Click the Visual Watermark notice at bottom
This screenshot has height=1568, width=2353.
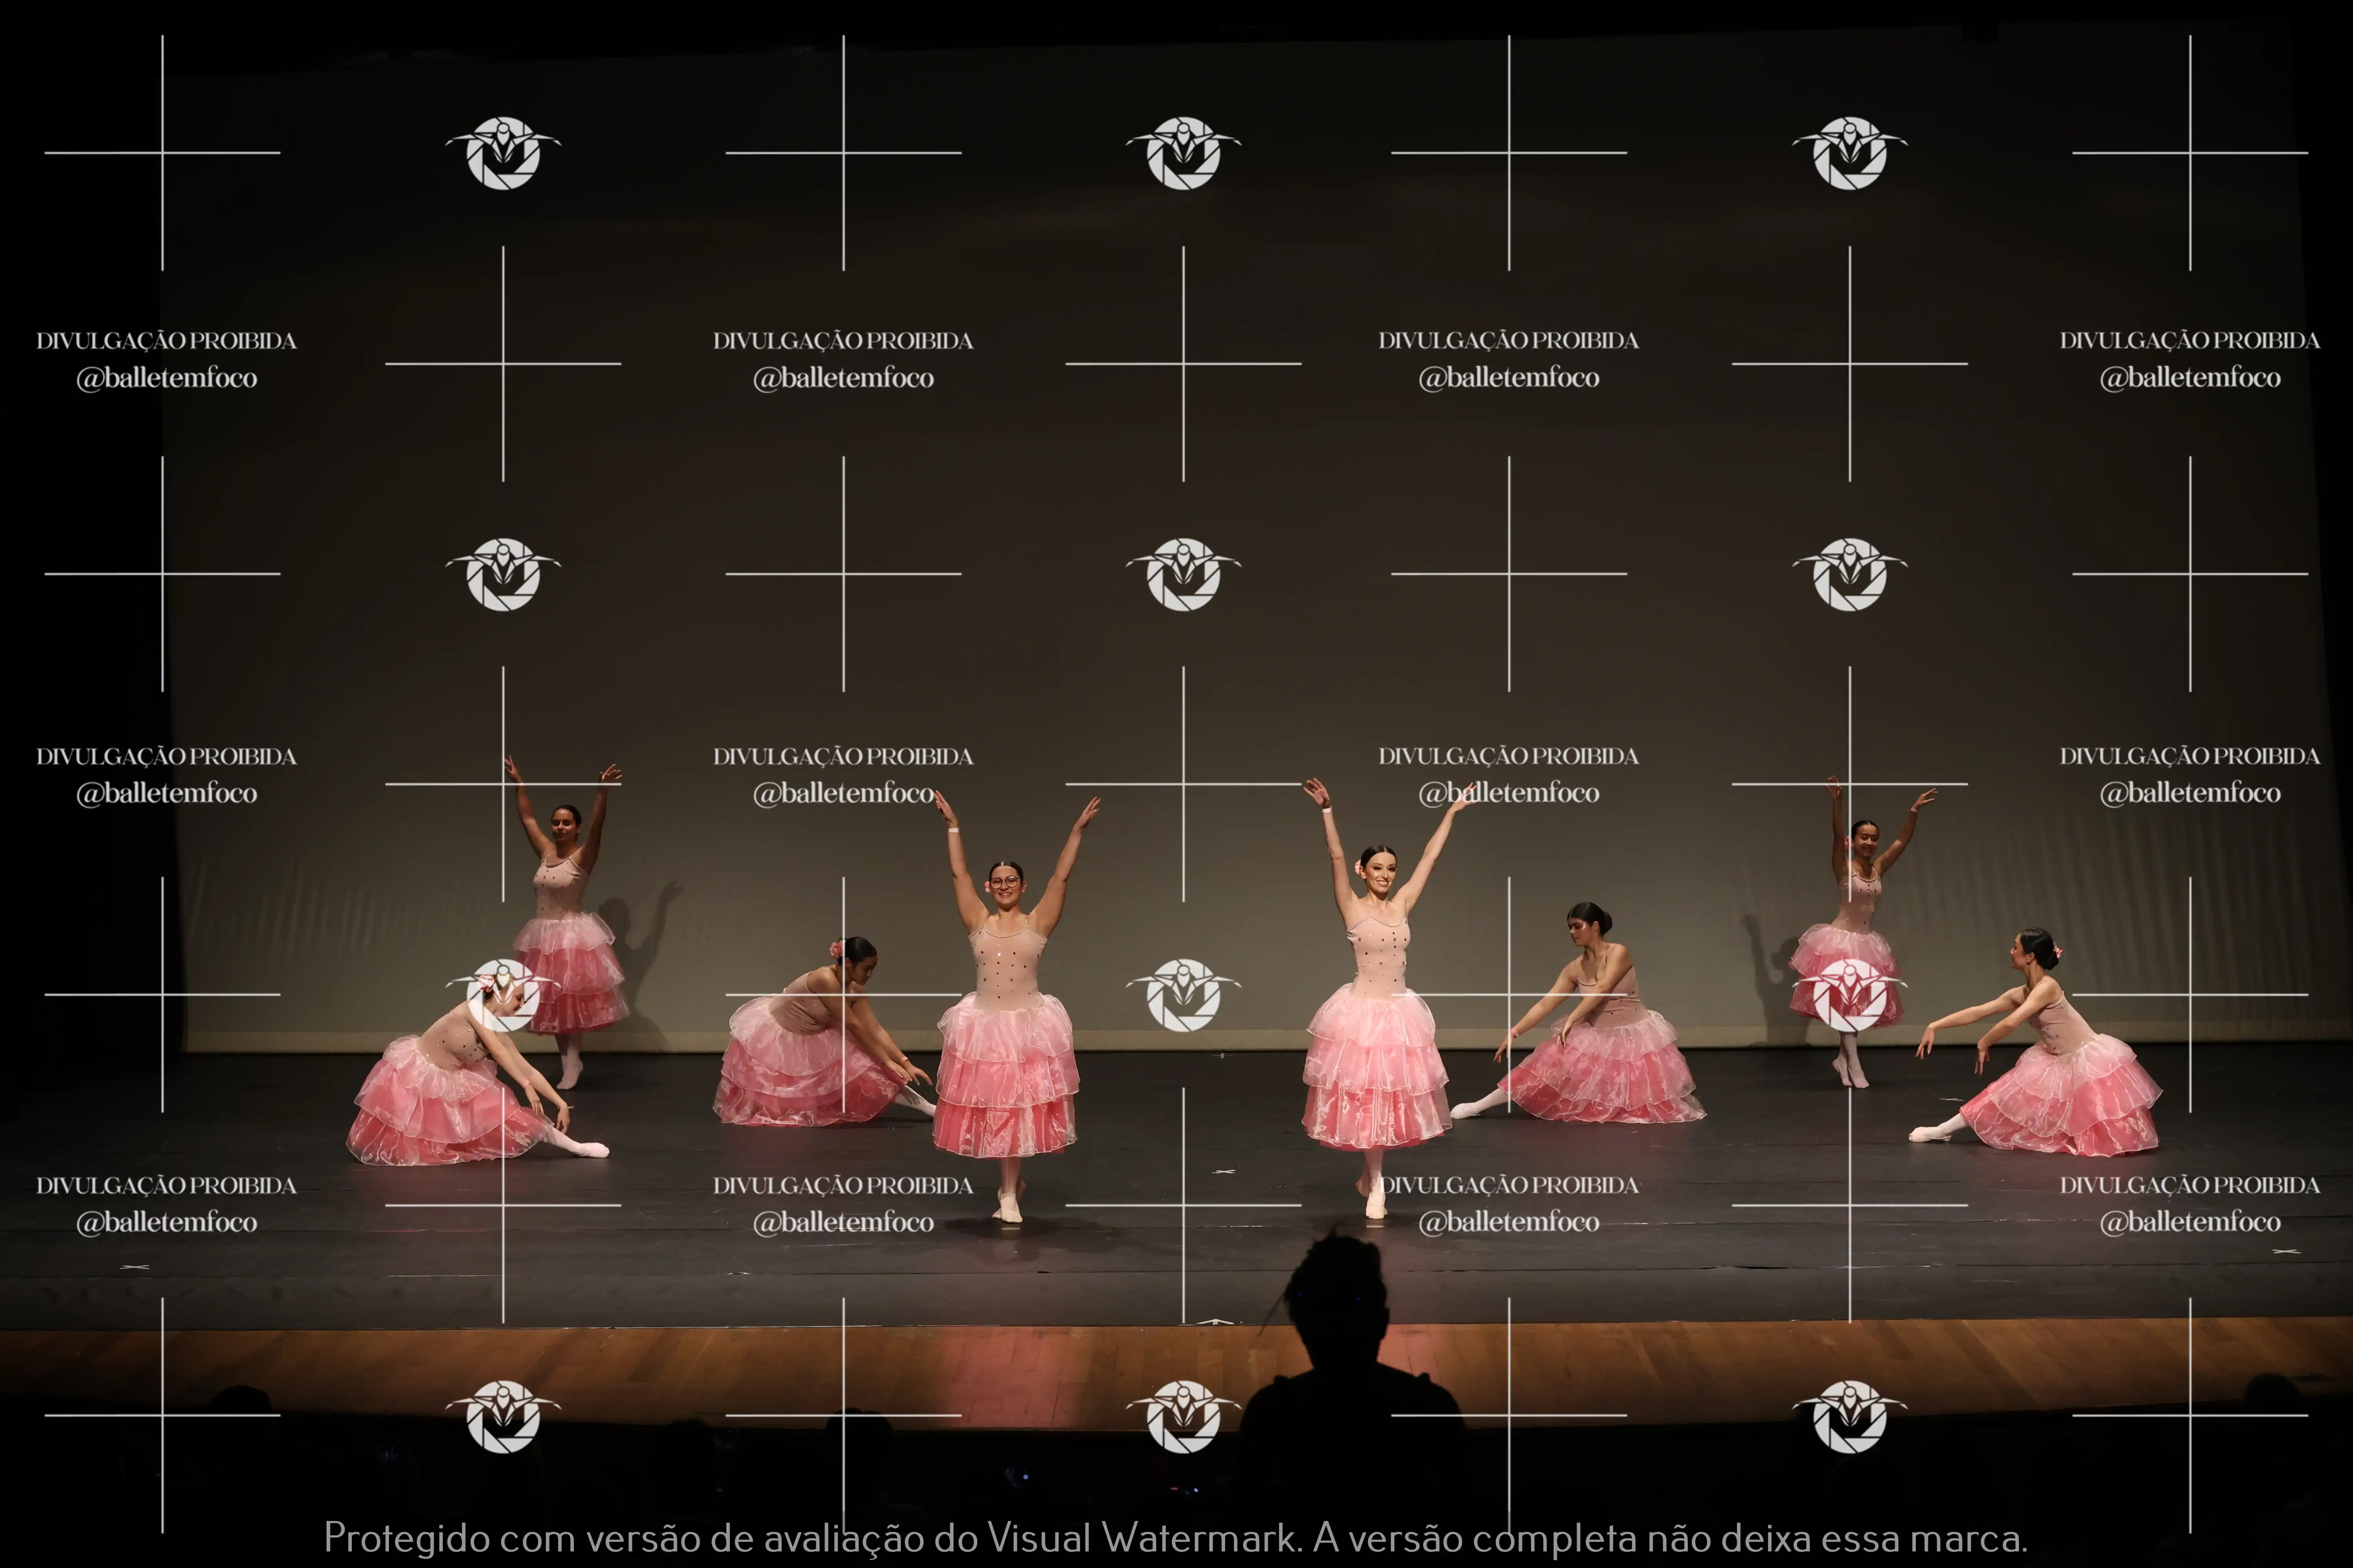click(x=1175, y=1537)
